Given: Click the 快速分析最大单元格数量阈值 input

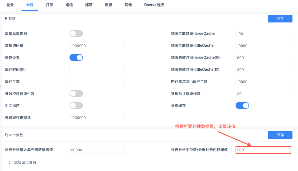Looking at the screenshot, I should click(x=97, y=150).
